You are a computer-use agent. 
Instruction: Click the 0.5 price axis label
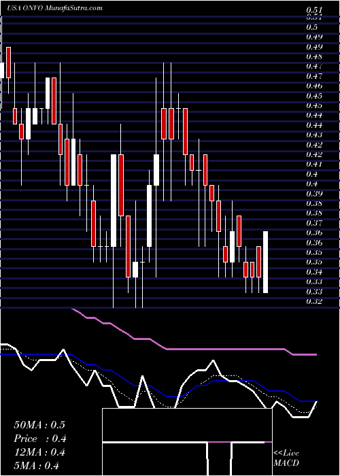312,27
